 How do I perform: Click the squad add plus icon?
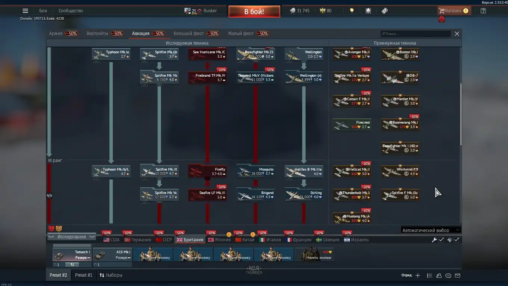click(418, 276)
